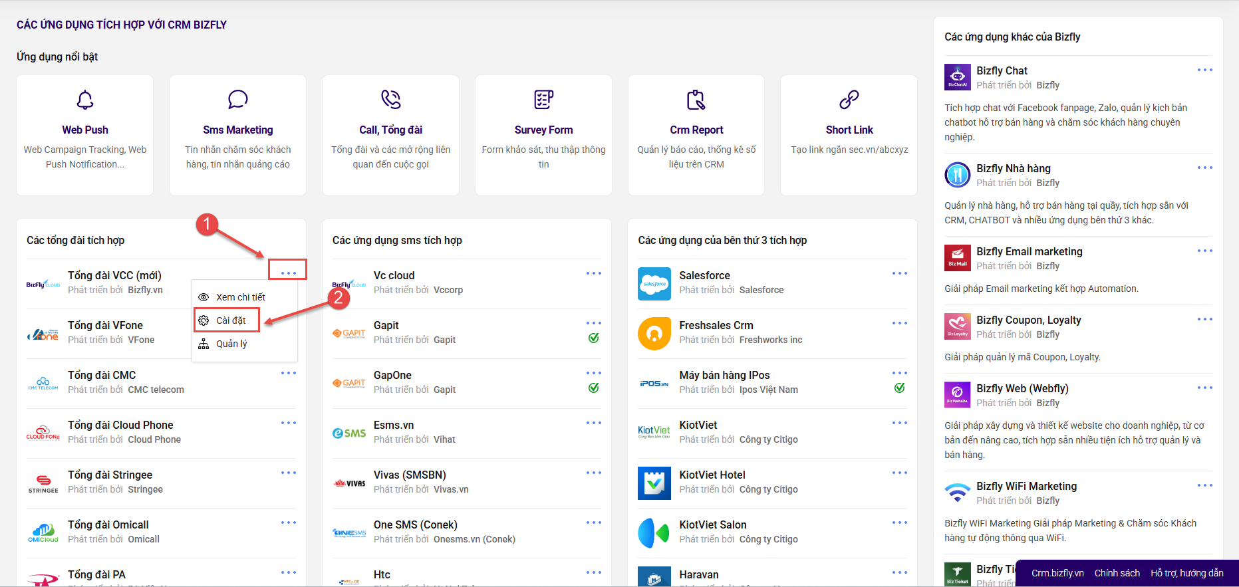Open the Bizfly WiFi Marketing options menu
This screenshot has width=1239, height=587.
coord(1205,485)
